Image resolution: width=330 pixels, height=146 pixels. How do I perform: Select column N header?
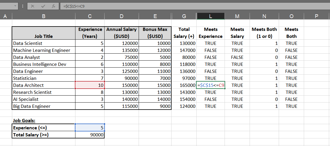(x=264, y=16)
